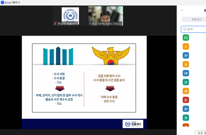Image resolution: width=206 pixels, height=135 pixels.
Task: Select the orange (S participant avatar
Action: click(x=186, y=64)
